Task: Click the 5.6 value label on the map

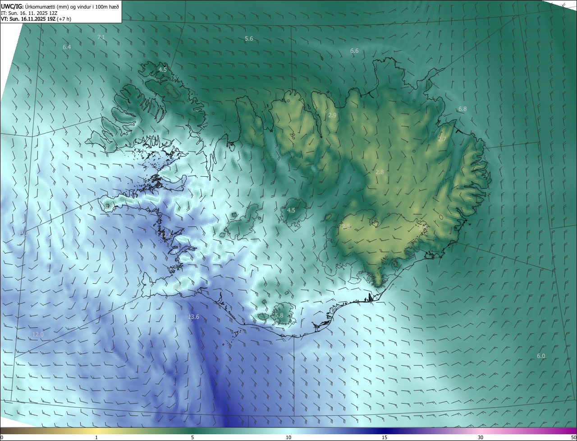Action: tap(249, 39)
